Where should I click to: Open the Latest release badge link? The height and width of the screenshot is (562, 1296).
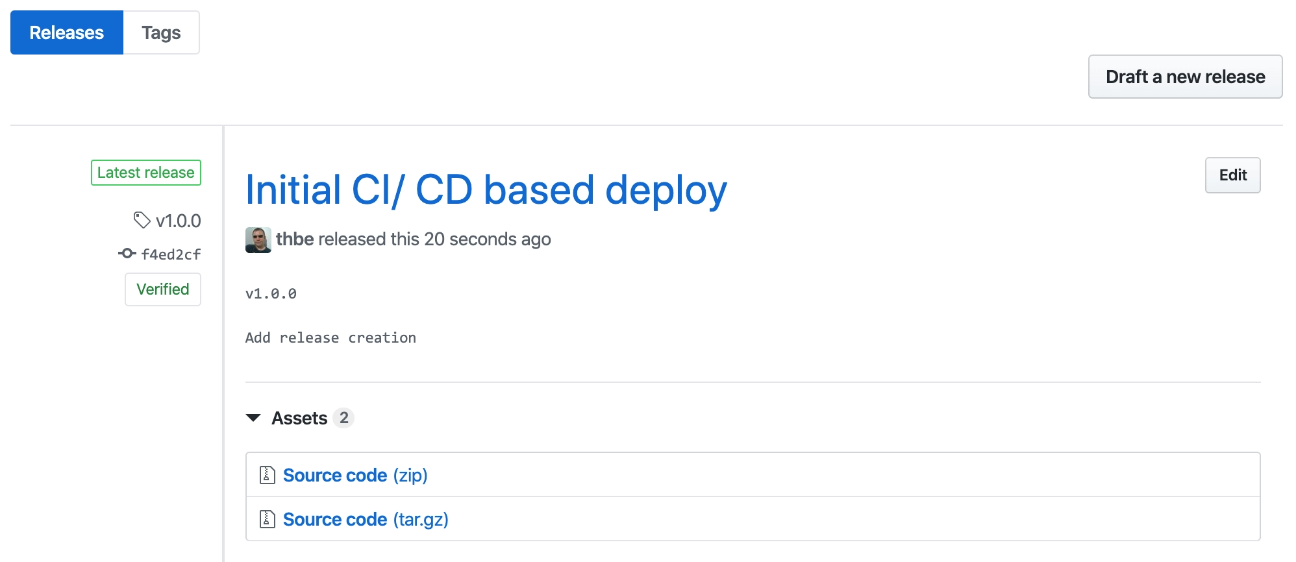146,173
